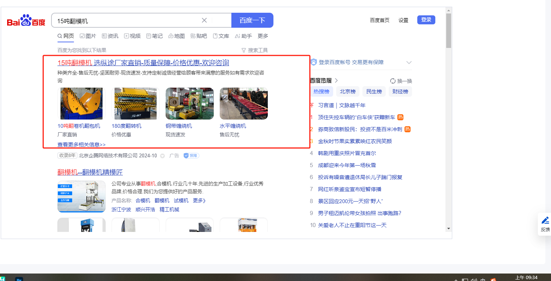Click the 收录8年 badge

tap(67, 155)
